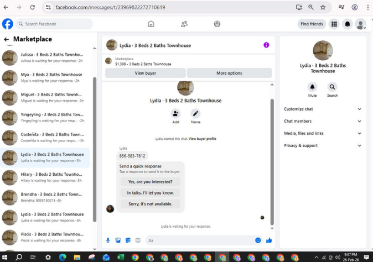This screenshot has height=262, width=373.
Task: Choose a GIF using the GIF icon
Action: point(138,240)
